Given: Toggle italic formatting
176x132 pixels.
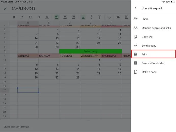Looking at the screenshot, I should click(22, 17).
